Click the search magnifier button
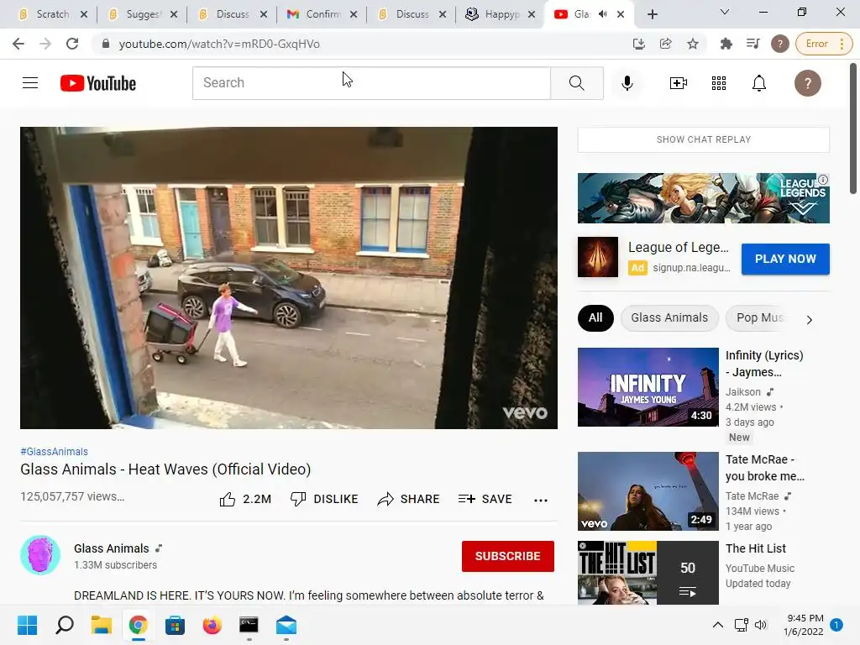 point(576,83)
